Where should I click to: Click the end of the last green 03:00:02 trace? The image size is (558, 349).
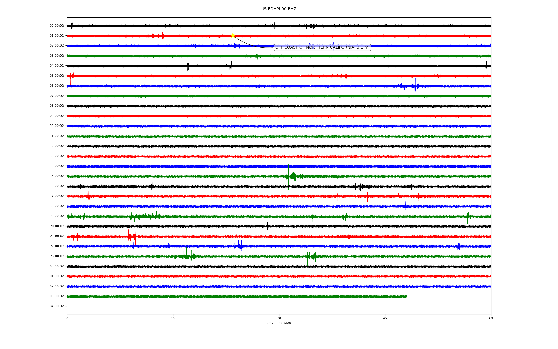tap(406, 296)
